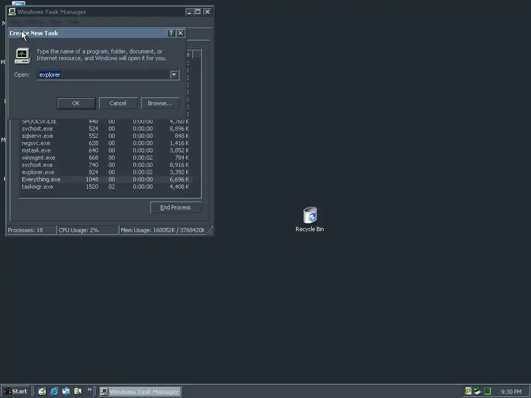Click the Create New Task monitor icon

click(x=23, y=55)
